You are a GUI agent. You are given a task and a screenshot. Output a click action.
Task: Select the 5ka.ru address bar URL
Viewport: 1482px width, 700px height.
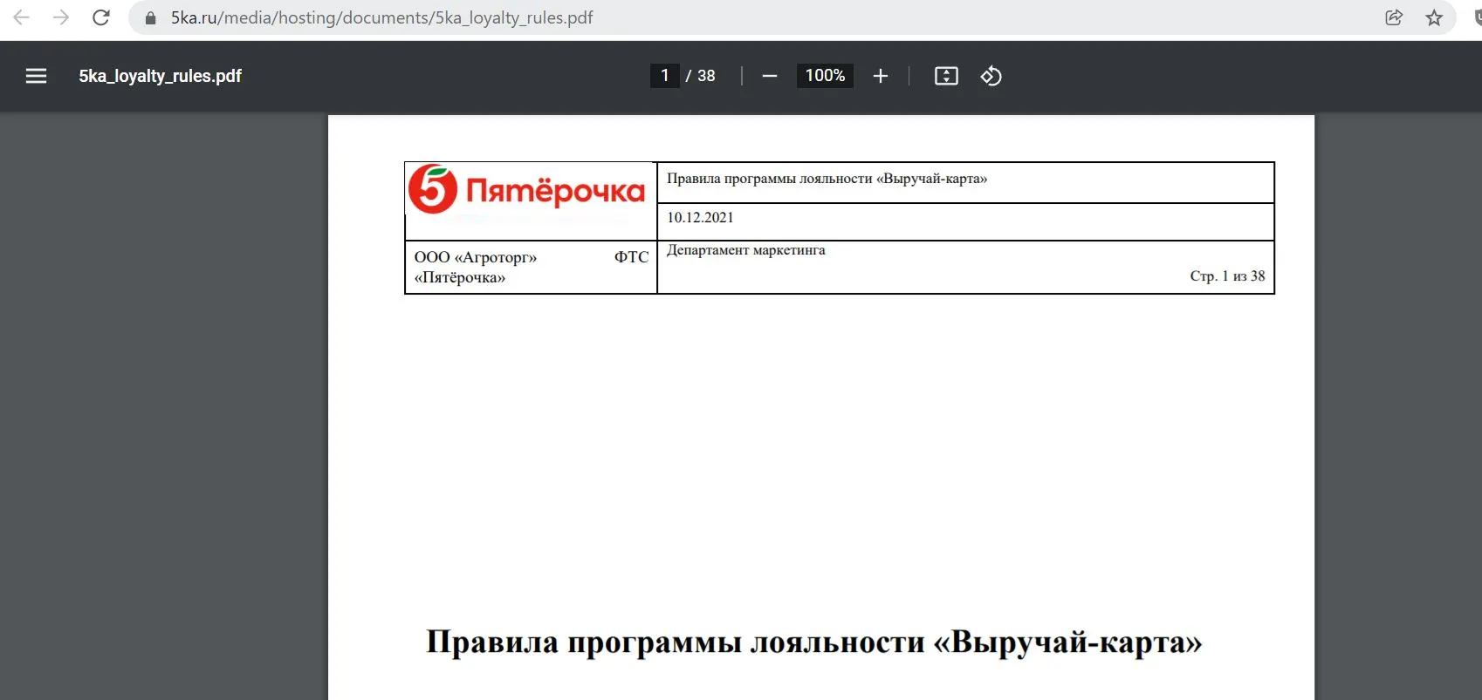[381, 17]
